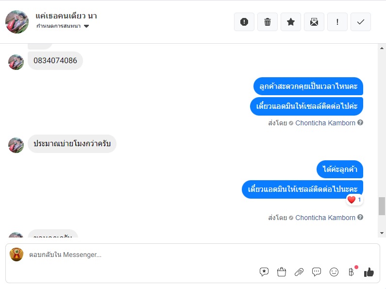Image resolution: width=386 pixels, height=289 pixels.
Task: Open quick comment bubble with dots
Action: pos(317,272)
